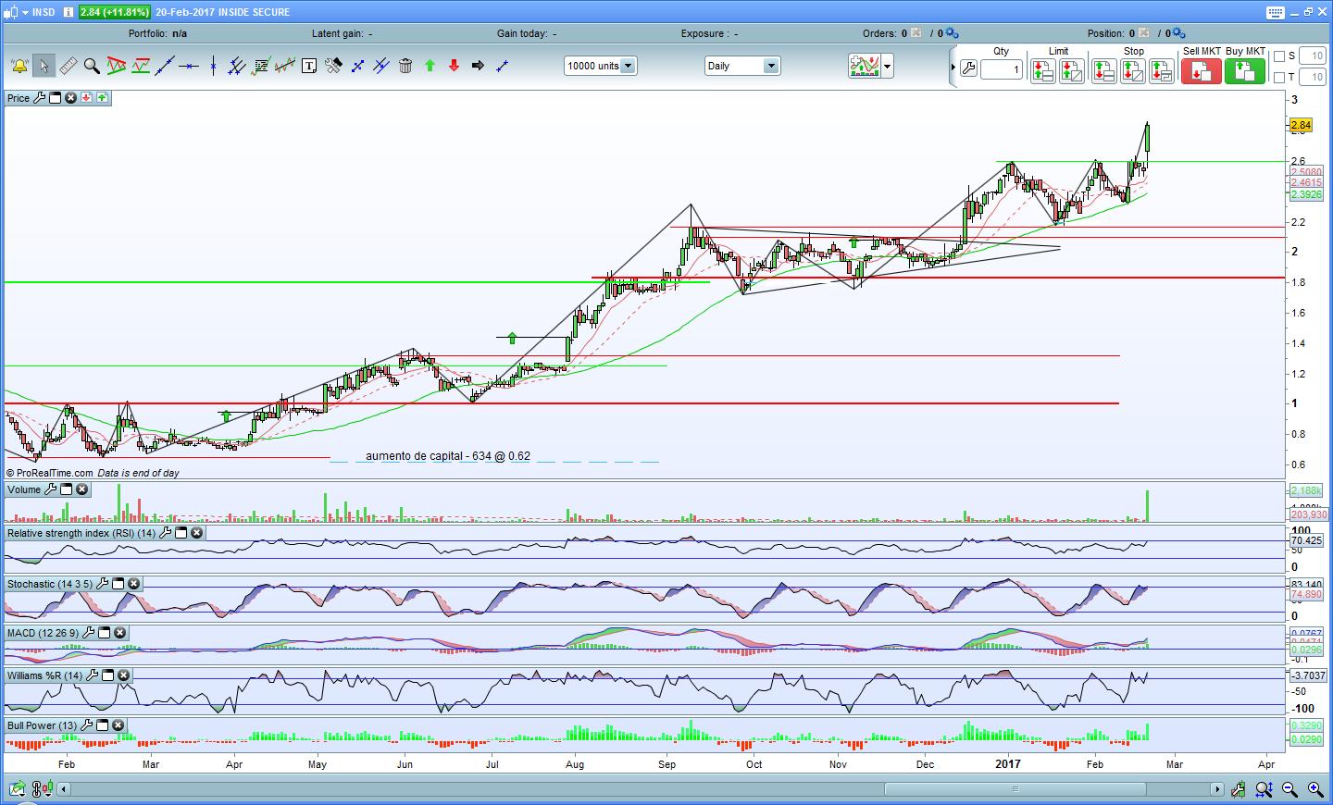1333x805 pixels.
Task: Click the horizontal chart scrollbar thumb
Action: [x=1015, y=789]
